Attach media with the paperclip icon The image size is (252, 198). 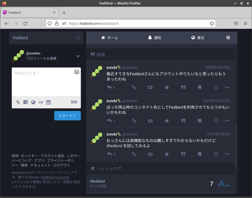(x=18, y=102)
